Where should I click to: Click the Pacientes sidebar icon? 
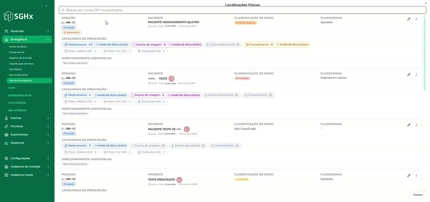pos(6,31)
